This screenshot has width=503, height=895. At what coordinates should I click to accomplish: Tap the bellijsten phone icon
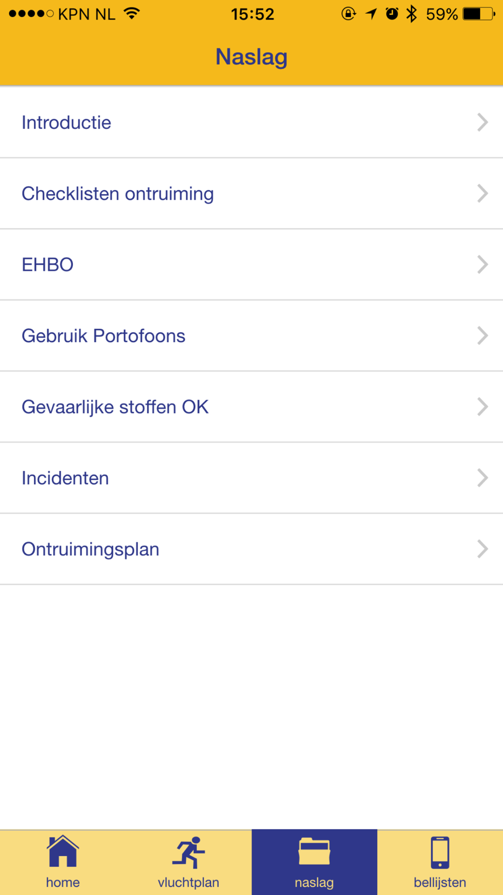[x=440, y=853]
